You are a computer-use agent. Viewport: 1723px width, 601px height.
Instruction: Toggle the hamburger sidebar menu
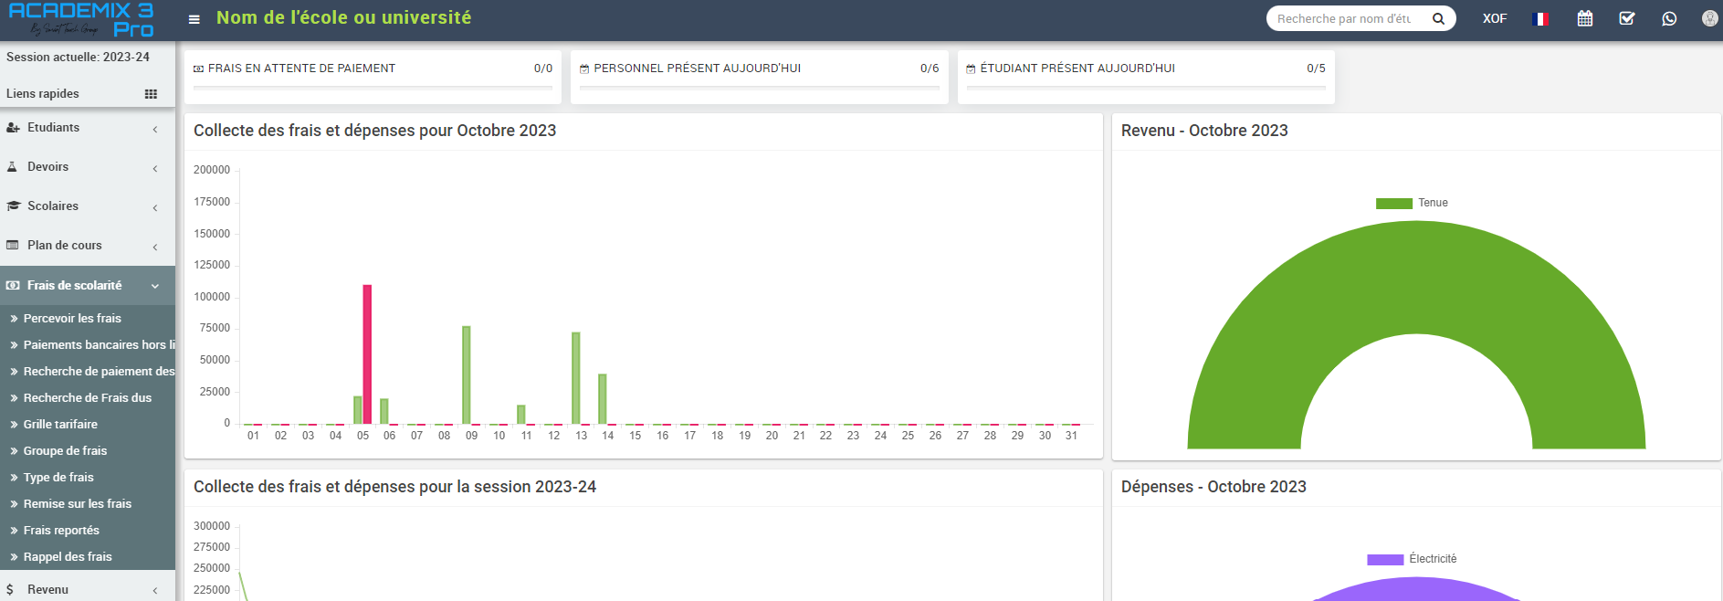click(194, 19)
